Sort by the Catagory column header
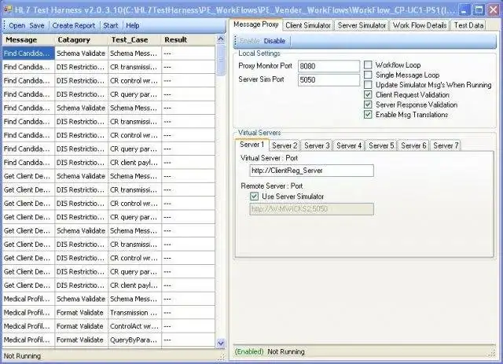The width and height of the screenshot is (503, 364). [81, 40]
